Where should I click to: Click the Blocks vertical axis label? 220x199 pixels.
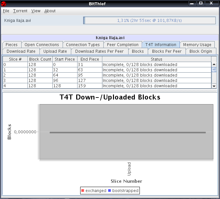click(x=9, y=132)
